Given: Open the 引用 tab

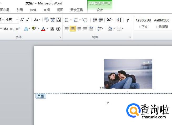Looking at the screenshot, I should point(20,10).
